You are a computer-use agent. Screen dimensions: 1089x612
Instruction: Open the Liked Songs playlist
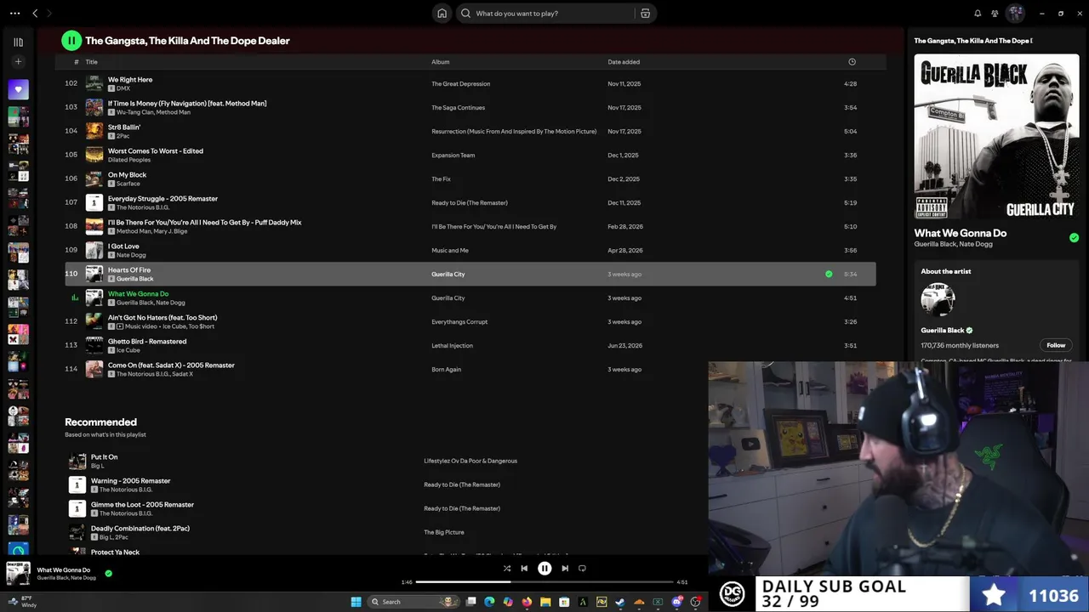pos(18,88)
